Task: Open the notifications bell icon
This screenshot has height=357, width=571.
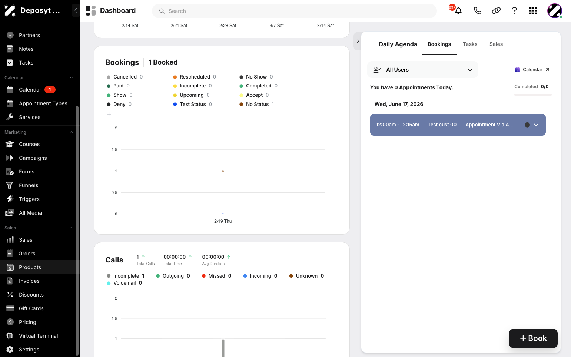Action: (458, 11)
